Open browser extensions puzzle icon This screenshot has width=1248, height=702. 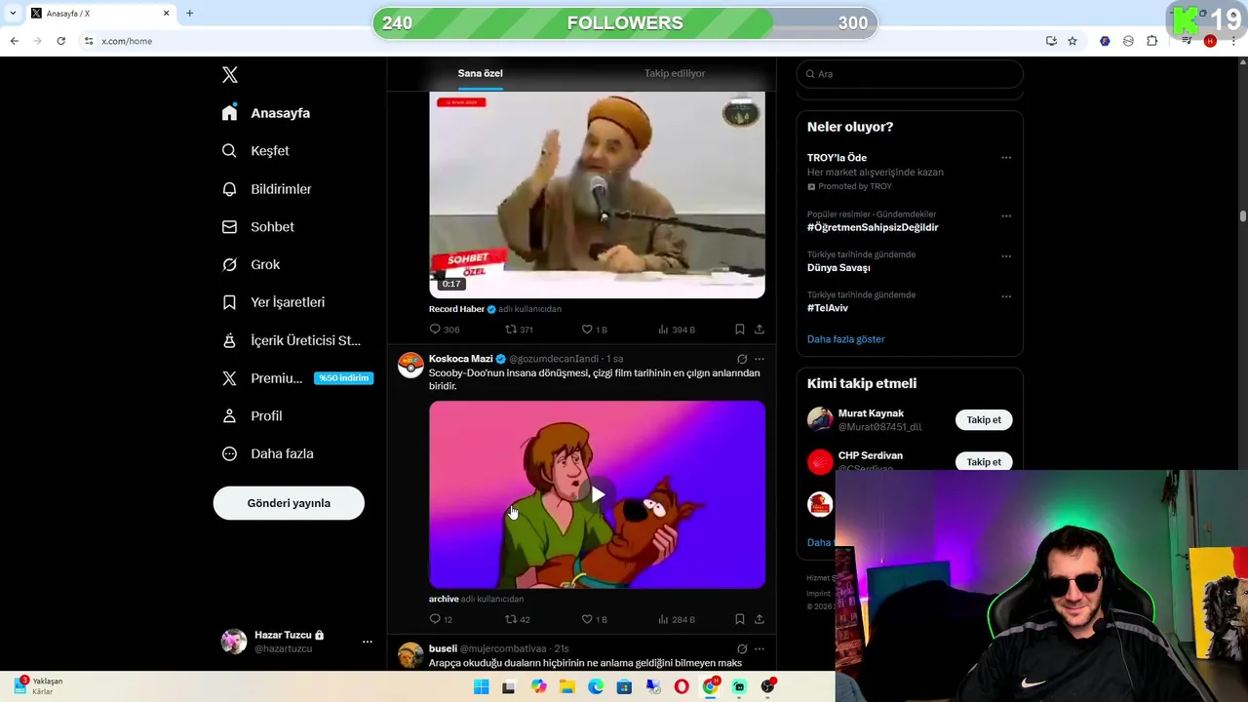click(x=1151, y=41)
